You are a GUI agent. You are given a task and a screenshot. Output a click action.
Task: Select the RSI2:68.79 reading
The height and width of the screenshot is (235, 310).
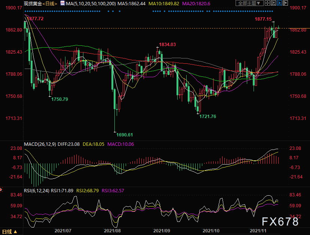(88, 191)
